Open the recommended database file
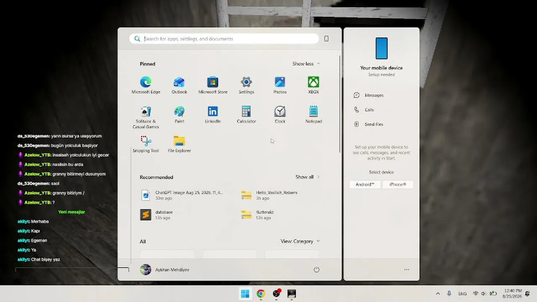 click(157, 215)
